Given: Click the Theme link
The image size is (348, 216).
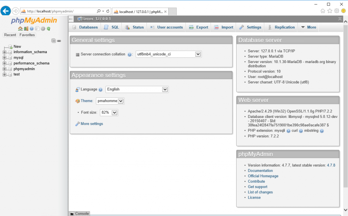Looking at the screenshot, I should (87, 101).
